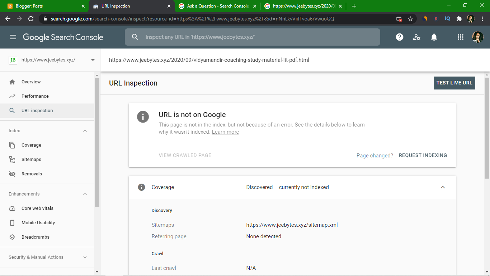Collapse the Index section in the sidebar
Viewport: 490px width, 276px height.
pyautogui.click(x=85, y=130)
